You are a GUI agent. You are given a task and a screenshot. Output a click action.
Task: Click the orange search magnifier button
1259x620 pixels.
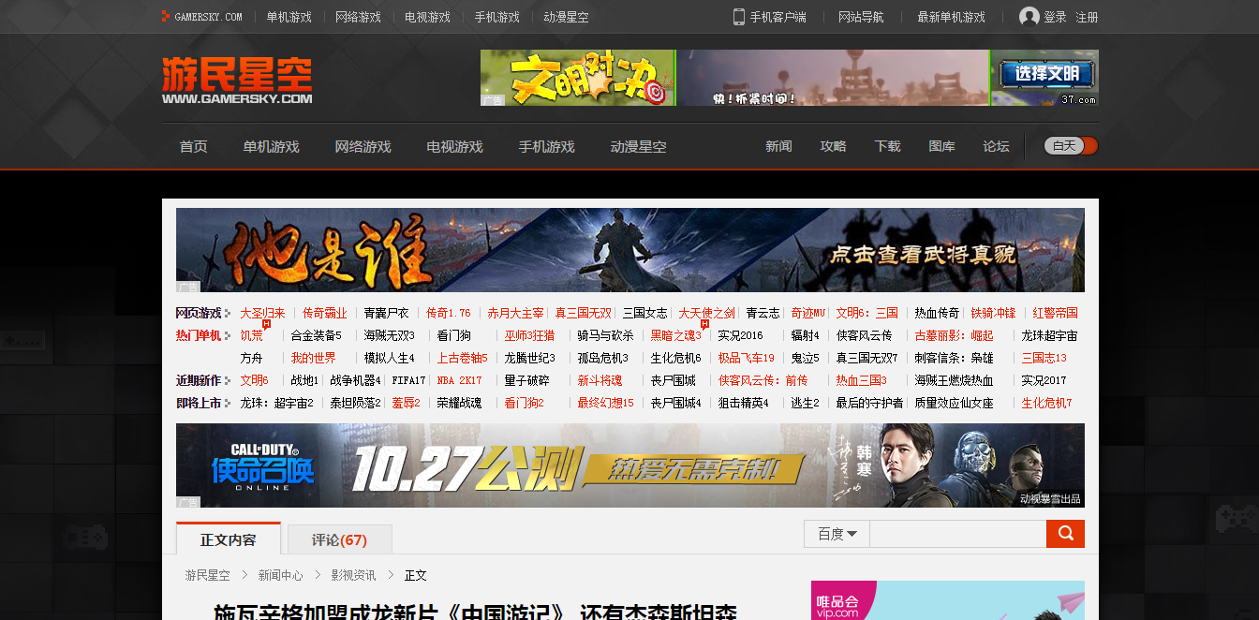(1065, 534)
